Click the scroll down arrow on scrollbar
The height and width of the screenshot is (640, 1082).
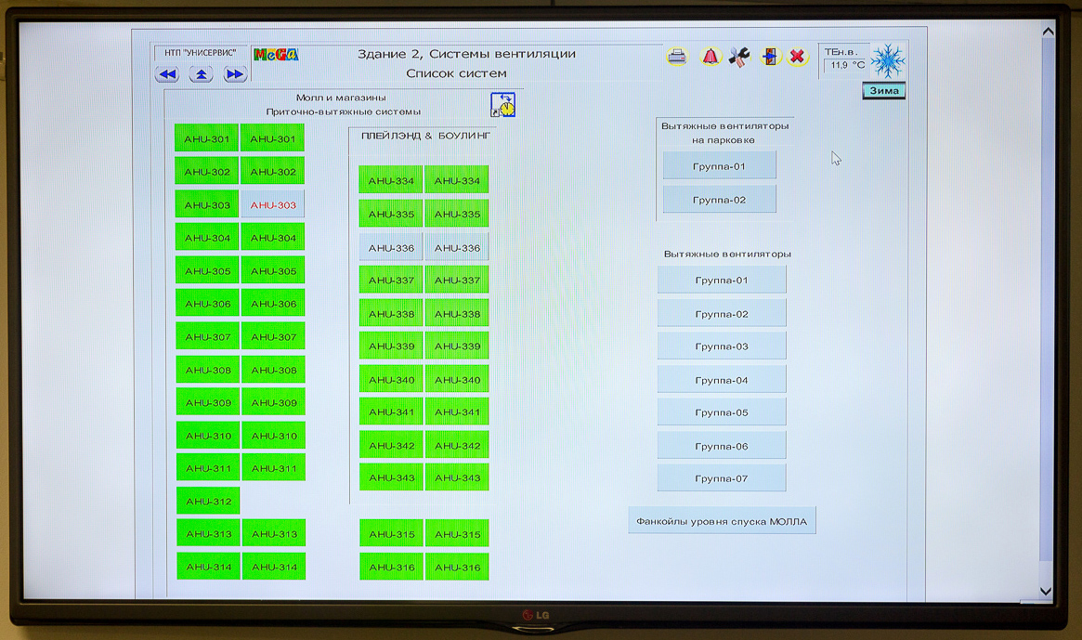[x=1046, y=591]
